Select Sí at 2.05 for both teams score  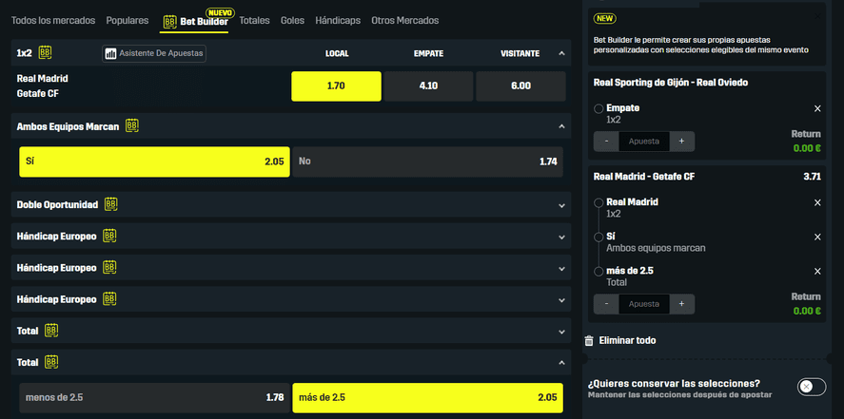tap(154, 162)
